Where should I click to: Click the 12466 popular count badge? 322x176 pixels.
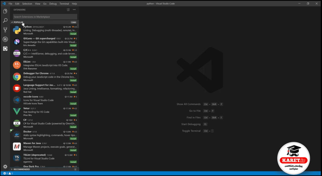coord(73,22)
